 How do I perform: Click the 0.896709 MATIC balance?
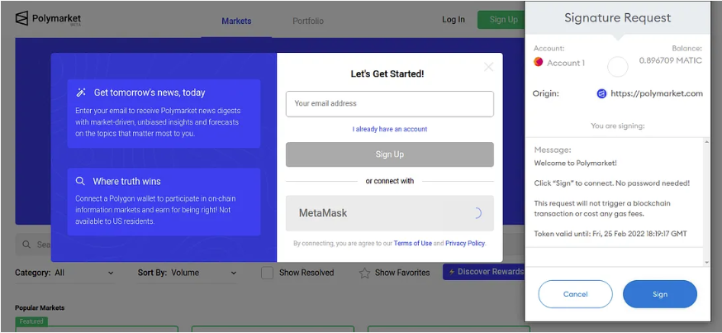point(671,60)
